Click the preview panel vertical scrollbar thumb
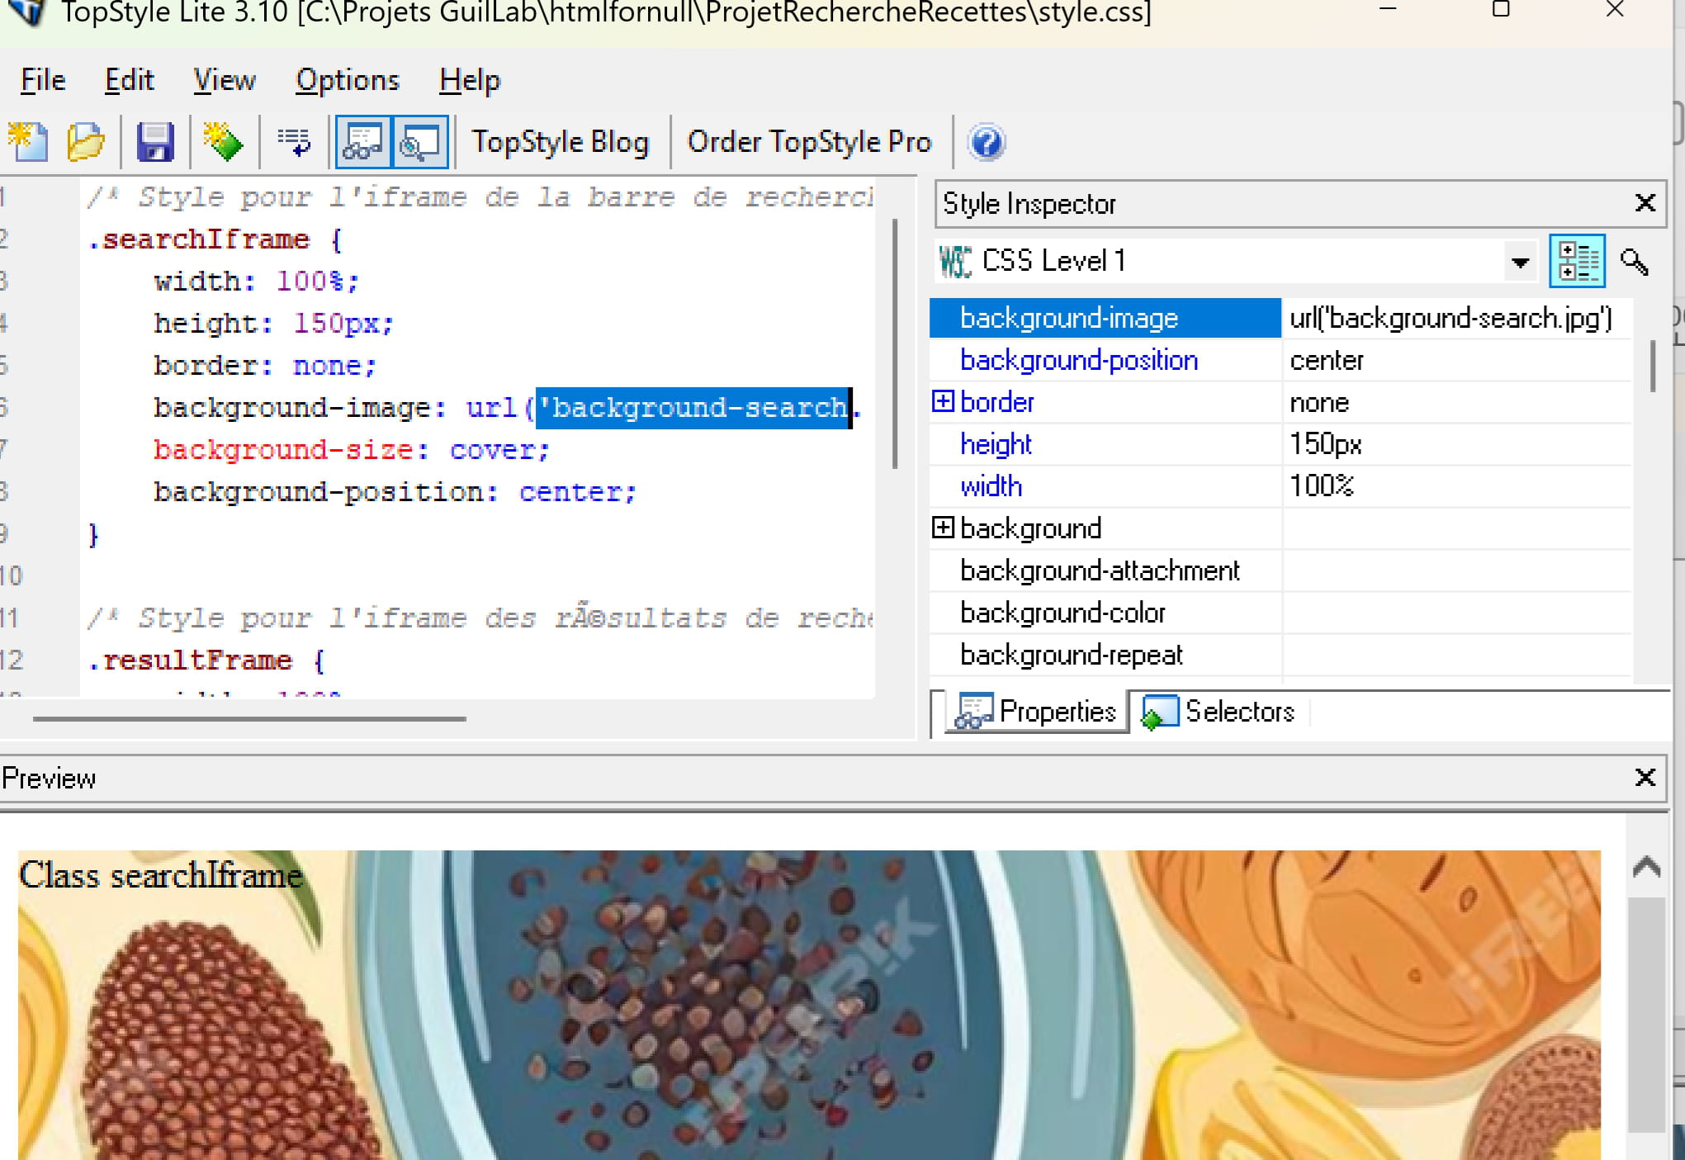Image resolution: width=1685 pixels, height=1160 pixels. click(1646, 1016)
